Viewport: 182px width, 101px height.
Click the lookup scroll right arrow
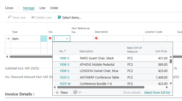167,87
